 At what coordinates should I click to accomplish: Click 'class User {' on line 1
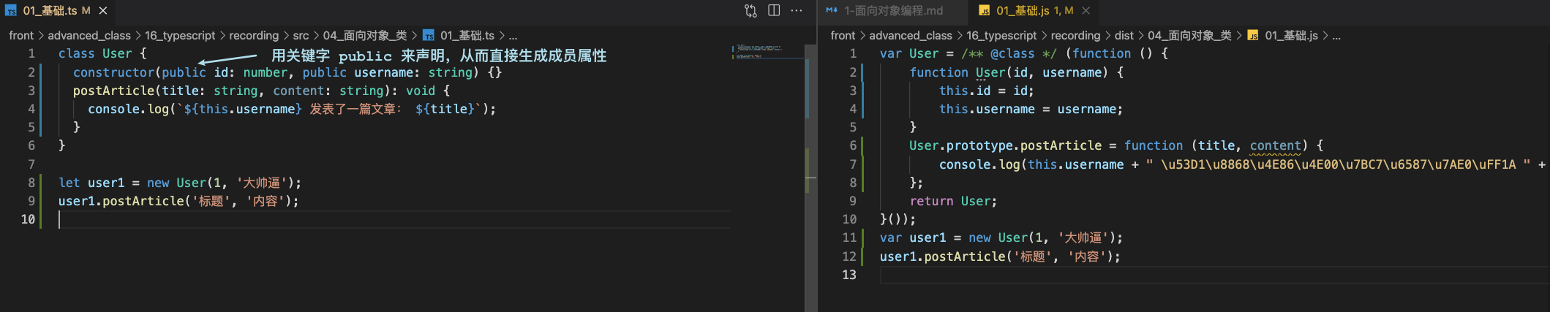pos(102,53)
